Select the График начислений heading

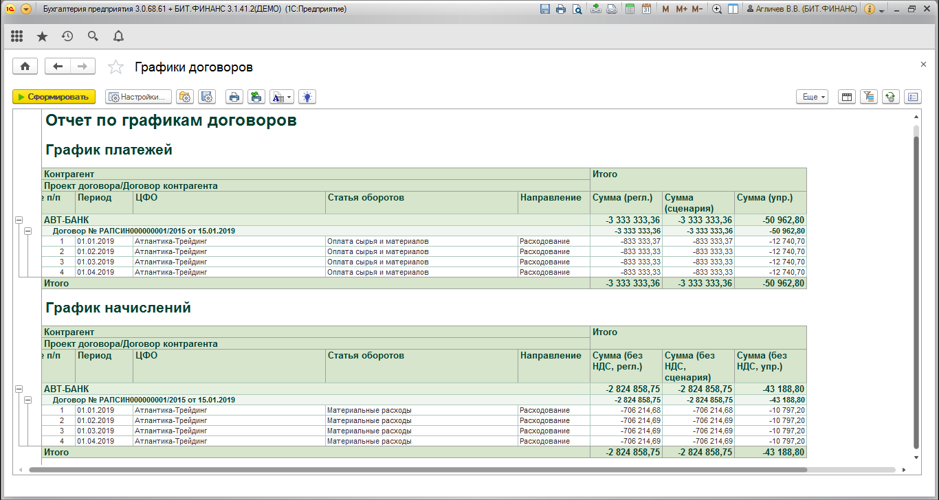118,308
